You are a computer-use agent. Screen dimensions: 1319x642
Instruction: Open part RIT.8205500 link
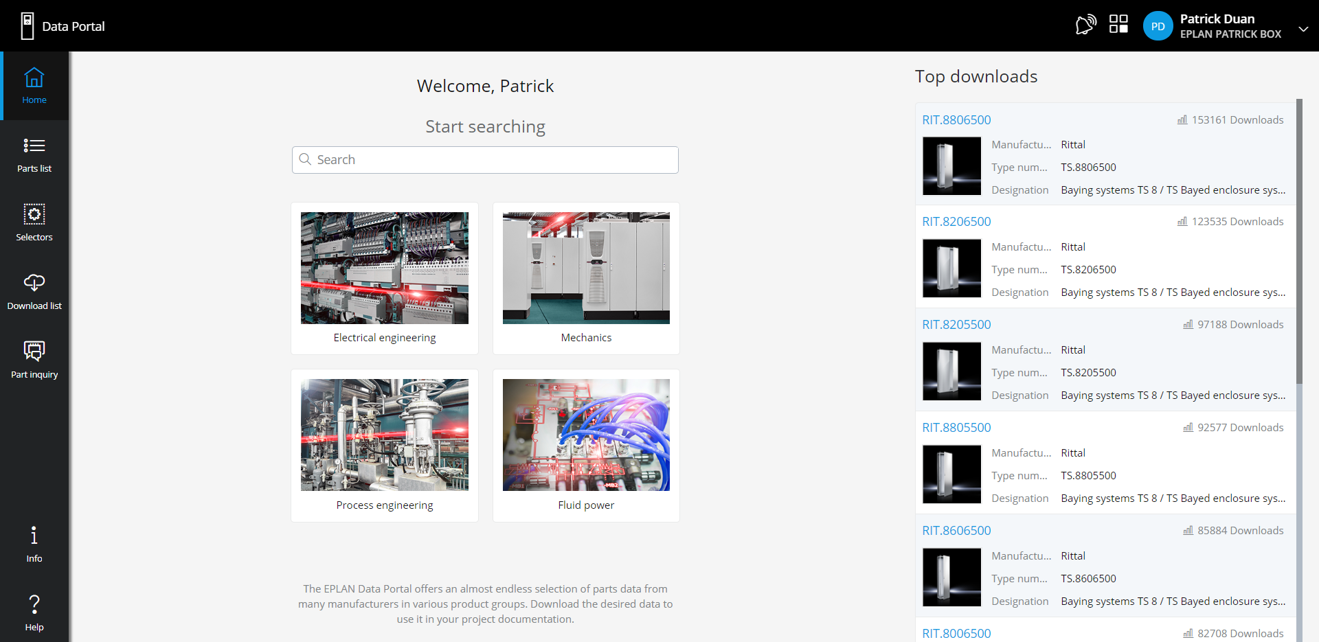click(x=956, y=325)
